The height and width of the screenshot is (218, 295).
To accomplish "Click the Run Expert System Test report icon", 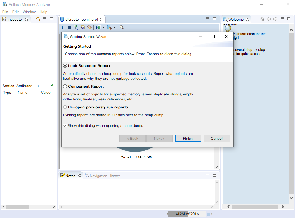I will coord(99,27).
